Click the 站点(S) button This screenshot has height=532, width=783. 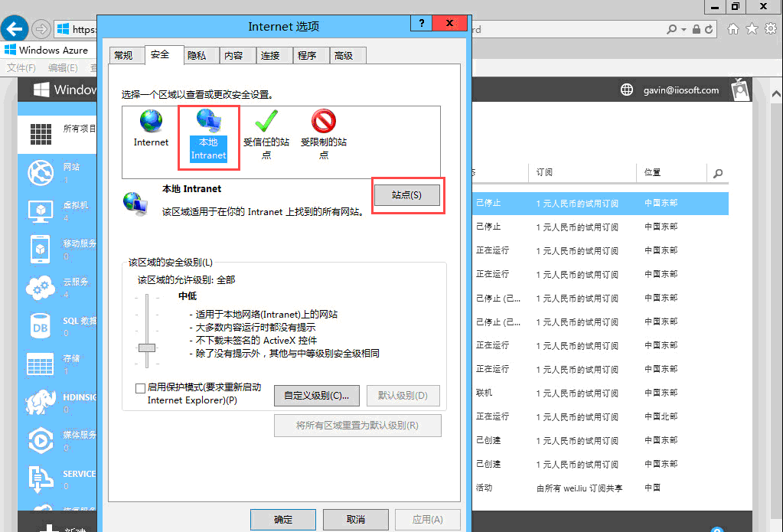pos(407,195)
